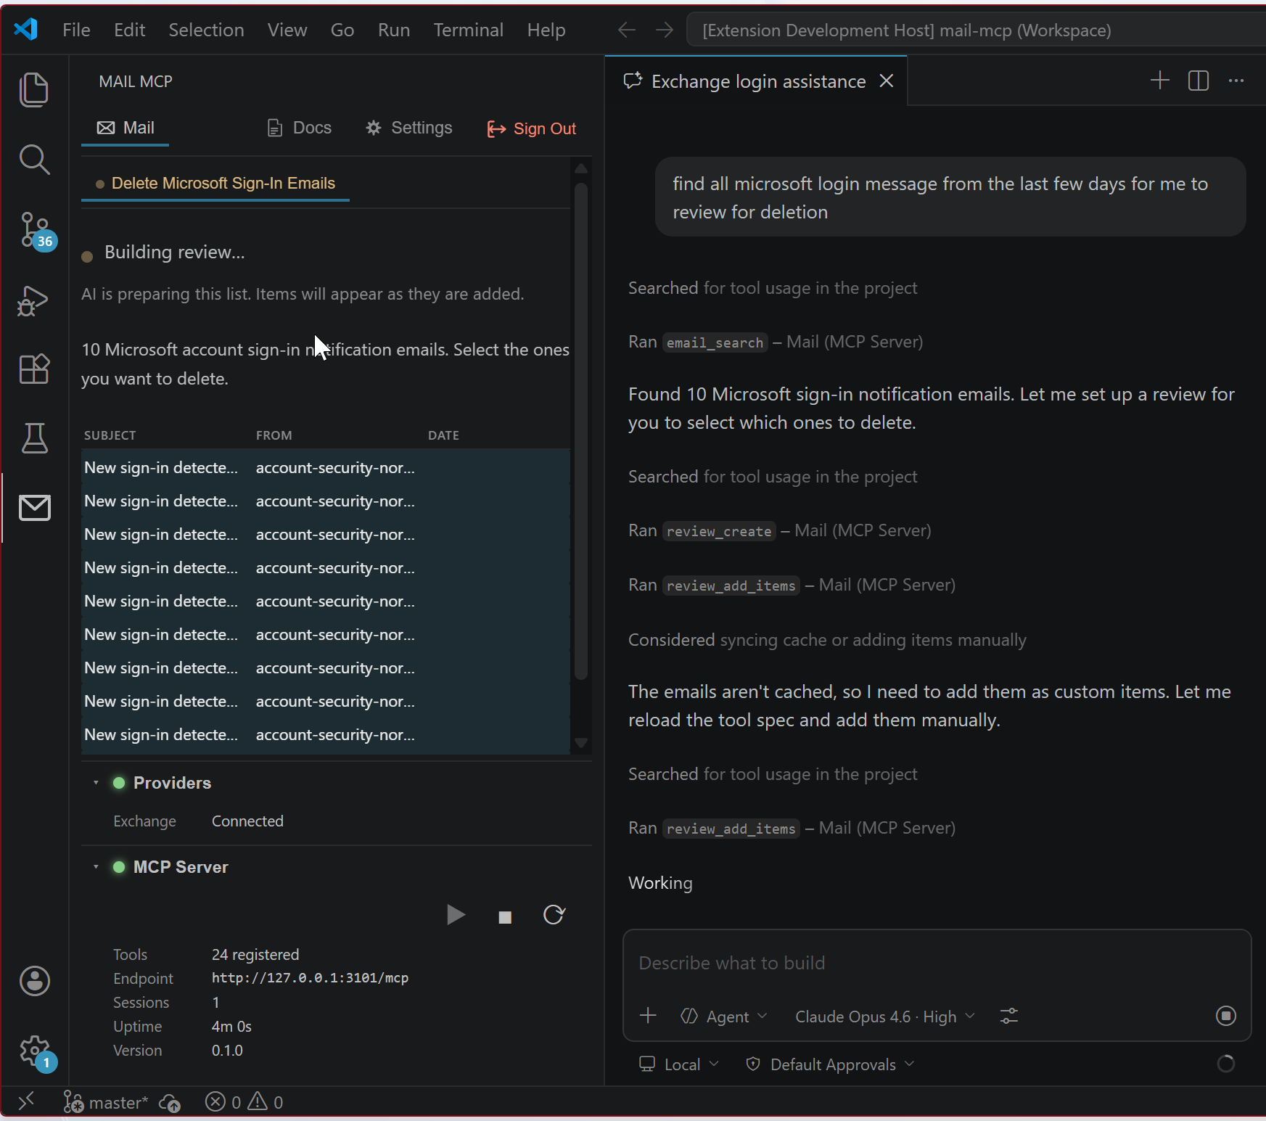The image size is (1266, 1121).
Task: Start a new chat with the plus icon
Action: [x=1159, y=81]
